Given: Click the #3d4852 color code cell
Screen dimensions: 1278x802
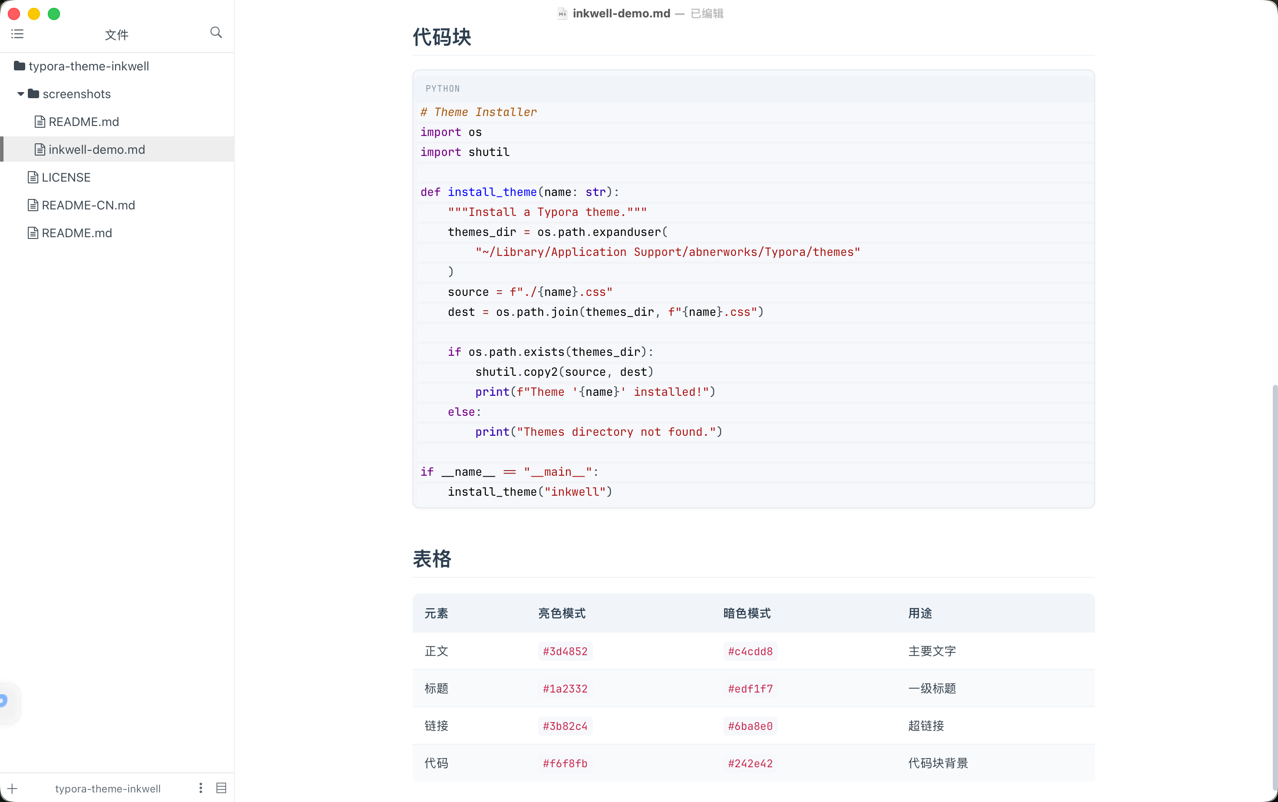Looking at the screenshot, I should click(x=565, y=651).
